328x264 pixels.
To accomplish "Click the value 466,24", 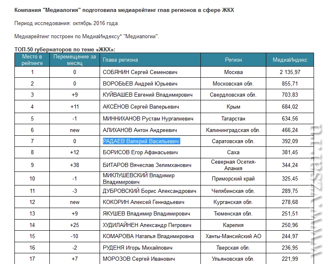I will point(290,130).
